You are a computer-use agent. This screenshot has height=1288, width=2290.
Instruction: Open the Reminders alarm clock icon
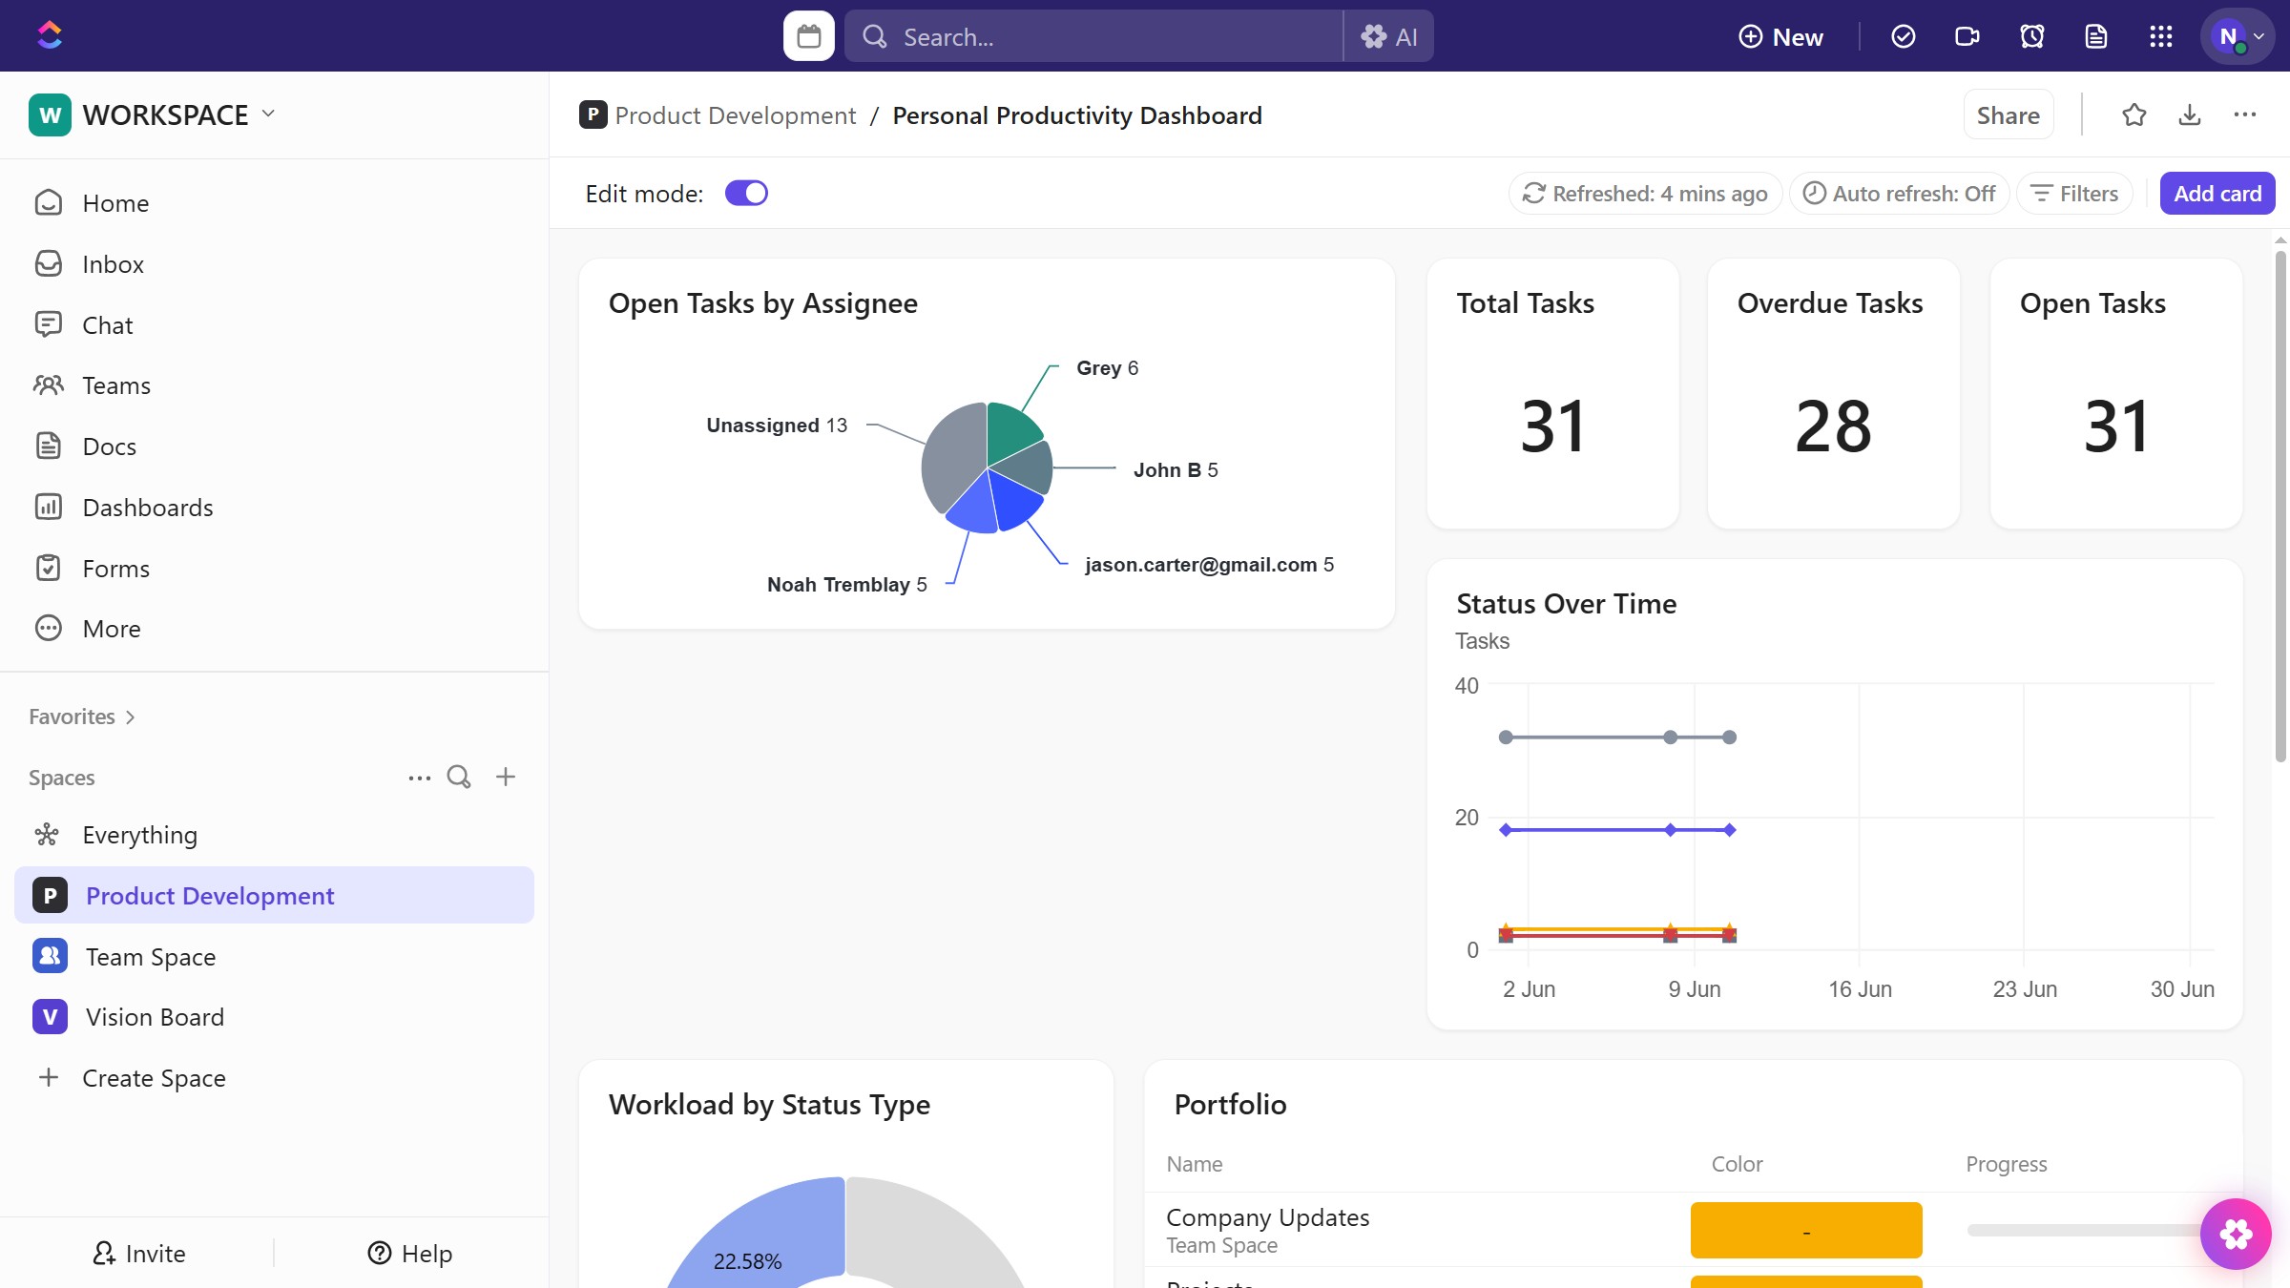(x=2030, y=35)
